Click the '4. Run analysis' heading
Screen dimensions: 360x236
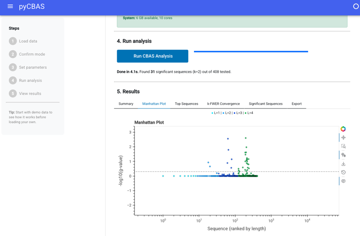click(x=134, y=41)
